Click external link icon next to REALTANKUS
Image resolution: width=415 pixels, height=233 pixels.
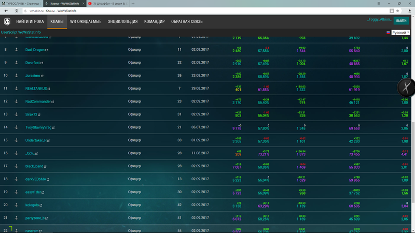click(50, 89)
